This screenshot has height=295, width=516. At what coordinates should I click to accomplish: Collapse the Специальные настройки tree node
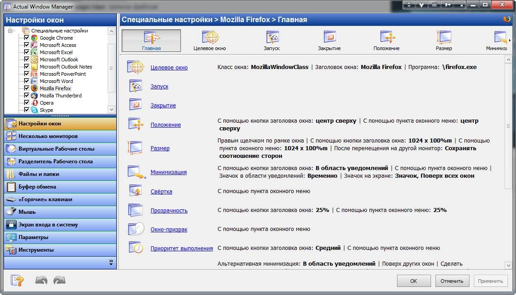pos(10,31)
